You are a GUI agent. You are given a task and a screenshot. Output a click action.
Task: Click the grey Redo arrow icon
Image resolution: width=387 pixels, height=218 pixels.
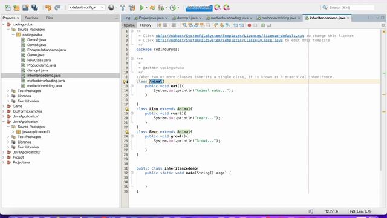[57, 8]
